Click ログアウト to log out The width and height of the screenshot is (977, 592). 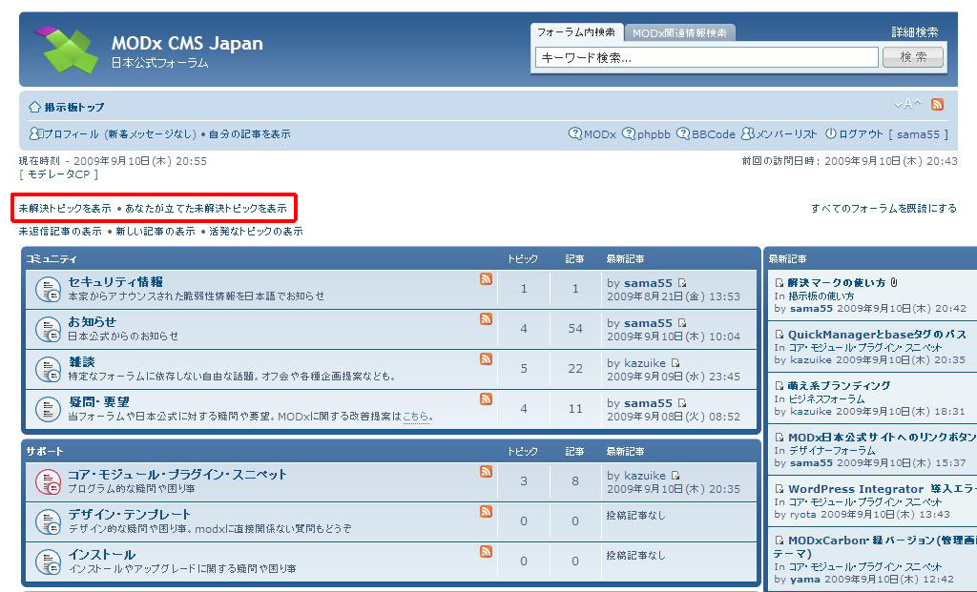pyautogui.click(x=854, y=134)
